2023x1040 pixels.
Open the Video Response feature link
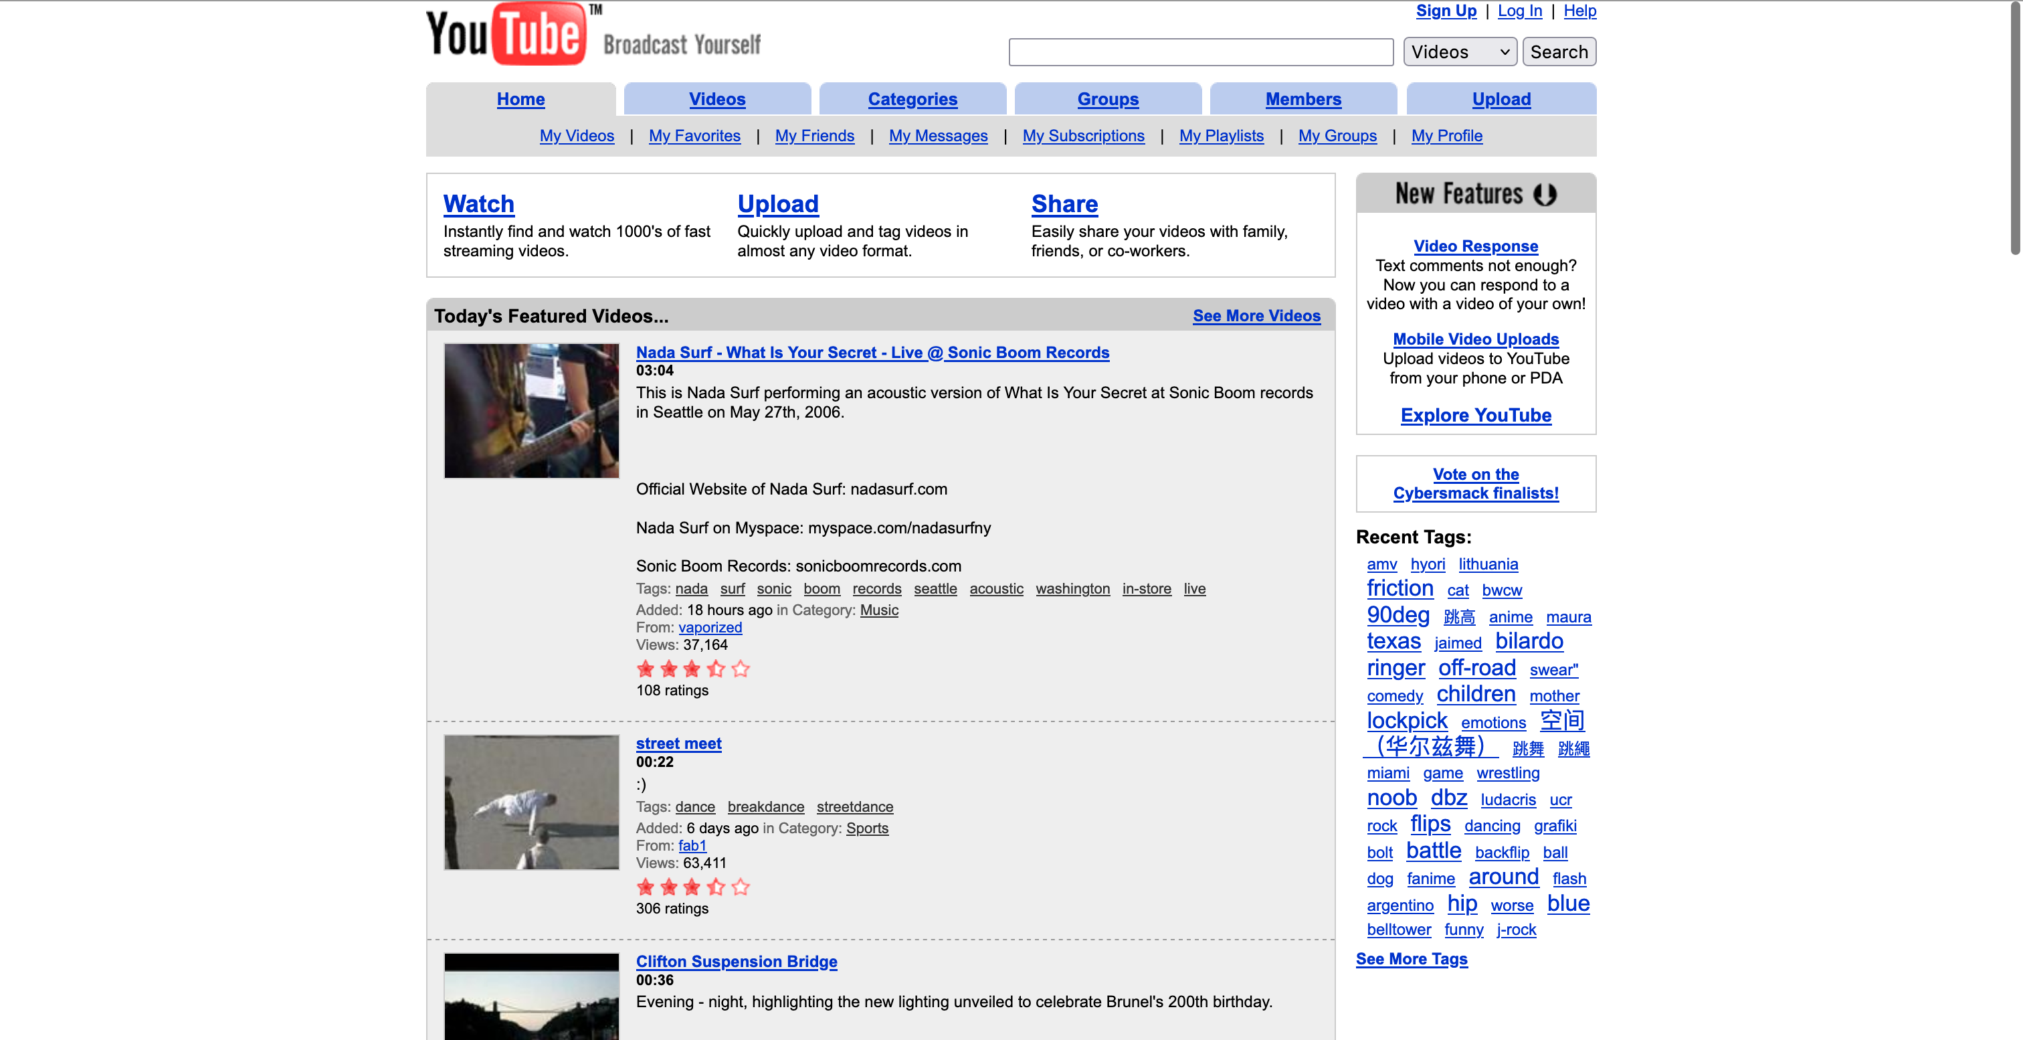(x=1475, y=246)
